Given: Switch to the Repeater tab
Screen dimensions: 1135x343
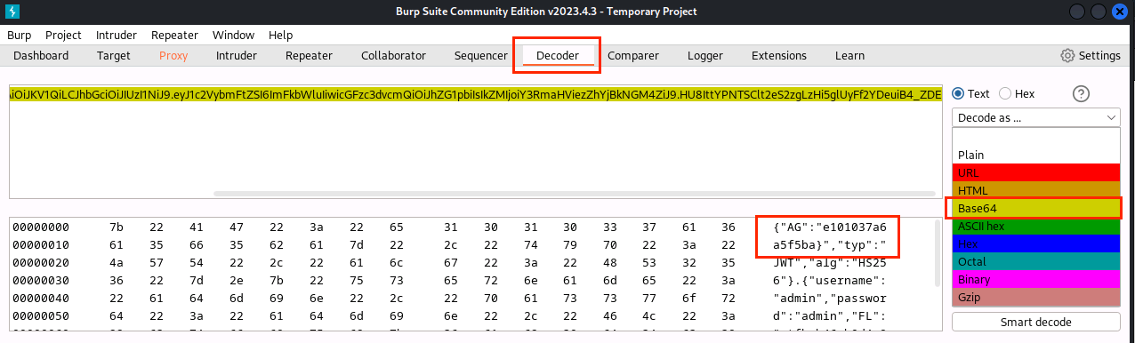Looking at the screenshot, I should click(x=309, y=55).
